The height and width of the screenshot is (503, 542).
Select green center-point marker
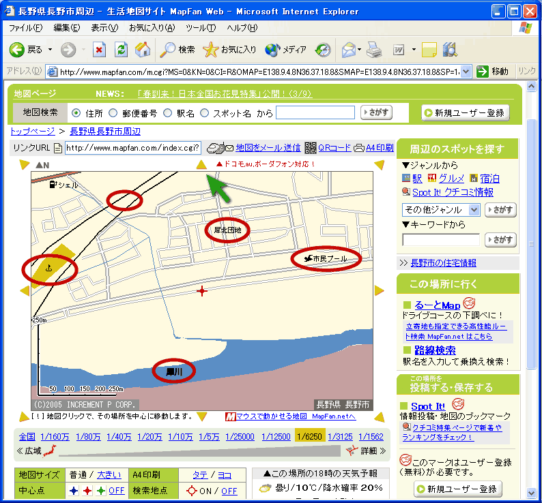101,491
